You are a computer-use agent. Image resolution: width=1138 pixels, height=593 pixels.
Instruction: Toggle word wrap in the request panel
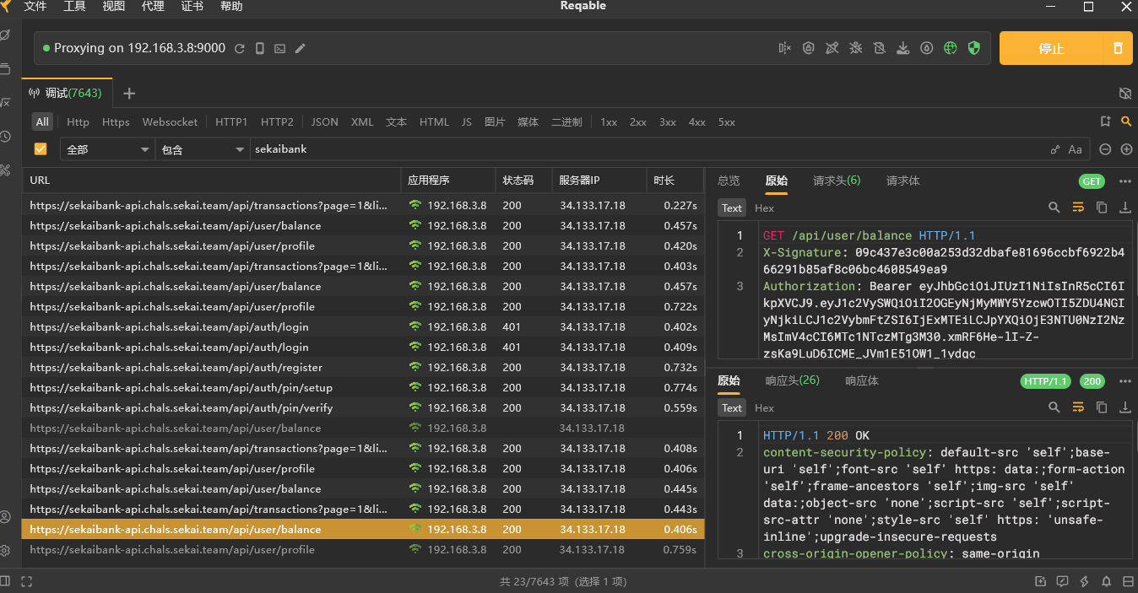coord(1078,207)
